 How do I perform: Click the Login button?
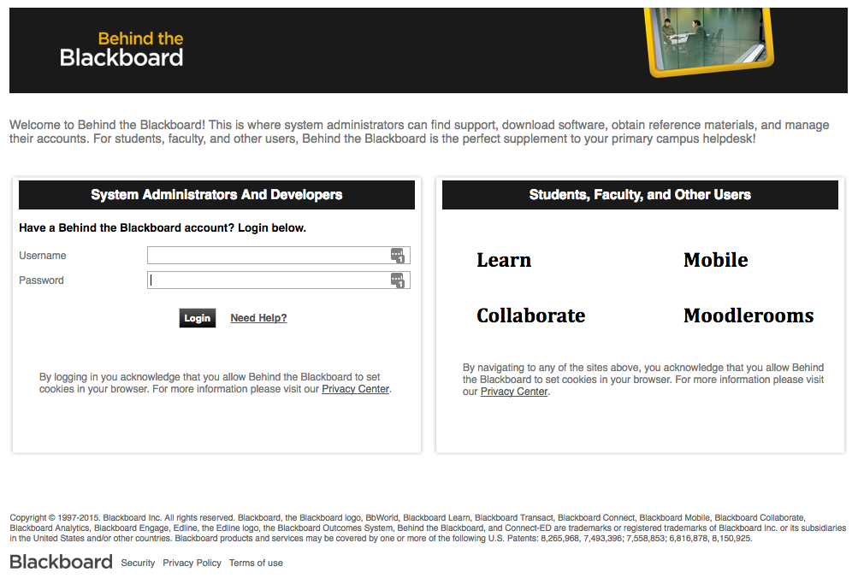pyautogui.click(x=197, y=318)
